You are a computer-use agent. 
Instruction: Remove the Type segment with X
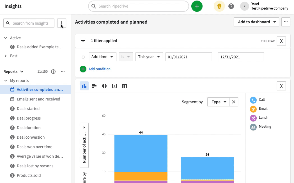234,102
